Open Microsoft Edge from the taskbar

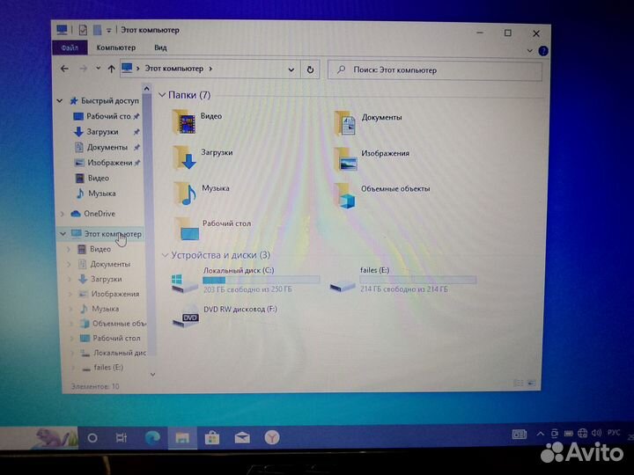[x=152, y=437]
